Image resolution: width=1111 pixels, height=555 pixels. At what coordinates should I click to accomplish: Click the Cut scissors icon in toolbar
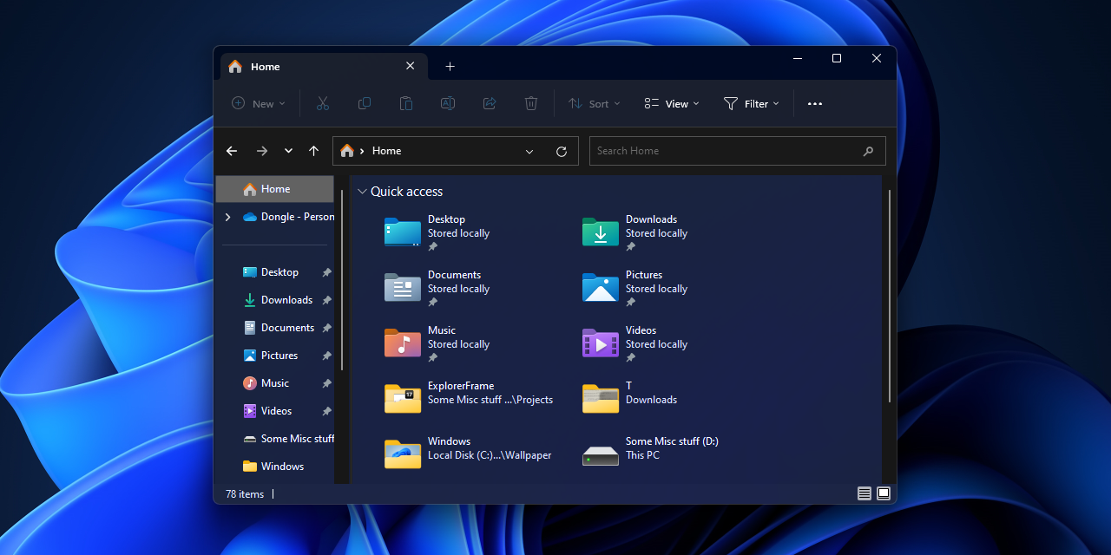(323, 103)
